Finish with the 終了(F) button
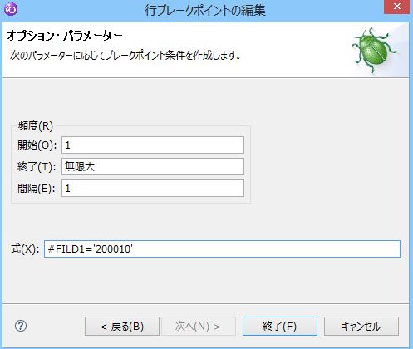Image resolution: width=413 pixels, height=349 pixels. coord(280,327)
